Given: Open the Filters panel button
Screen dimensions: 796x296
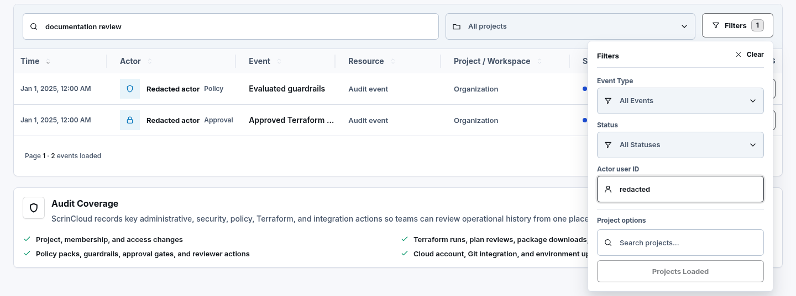Looking at the screenshot, I should click(737, 25).
